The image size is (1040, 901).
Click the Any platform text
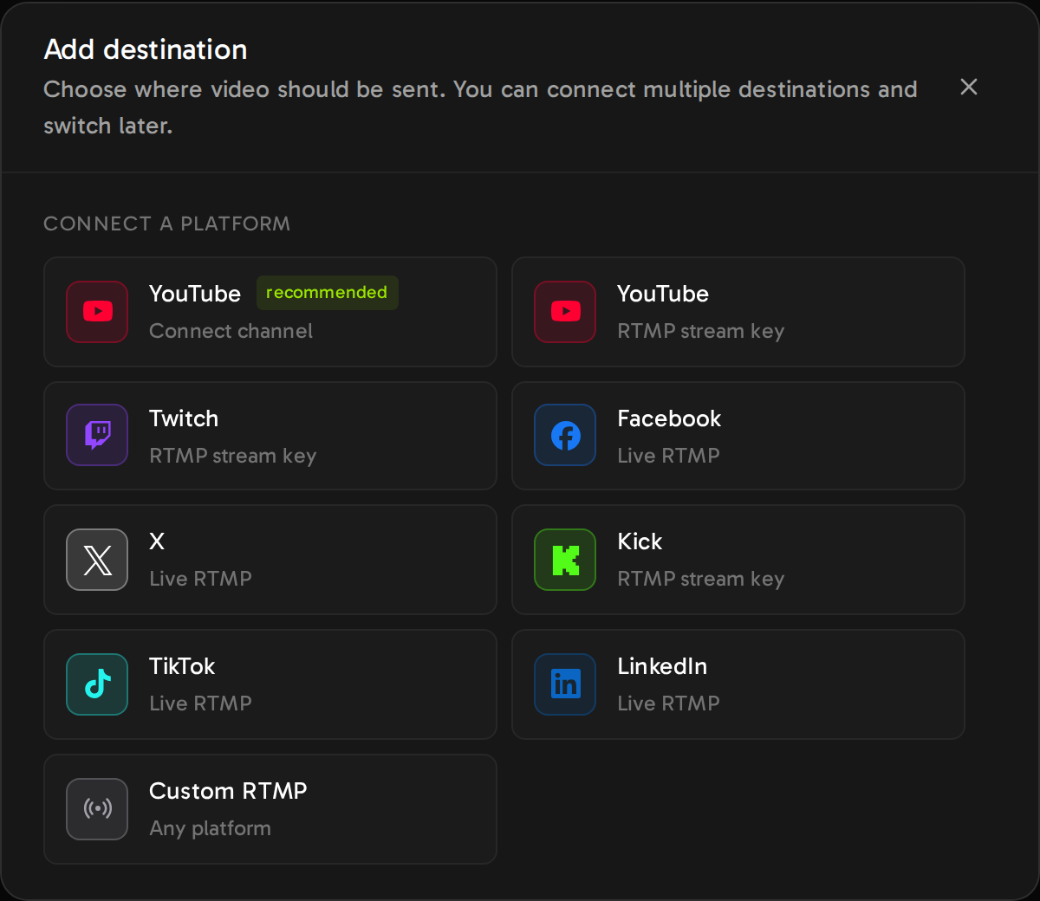210,828
